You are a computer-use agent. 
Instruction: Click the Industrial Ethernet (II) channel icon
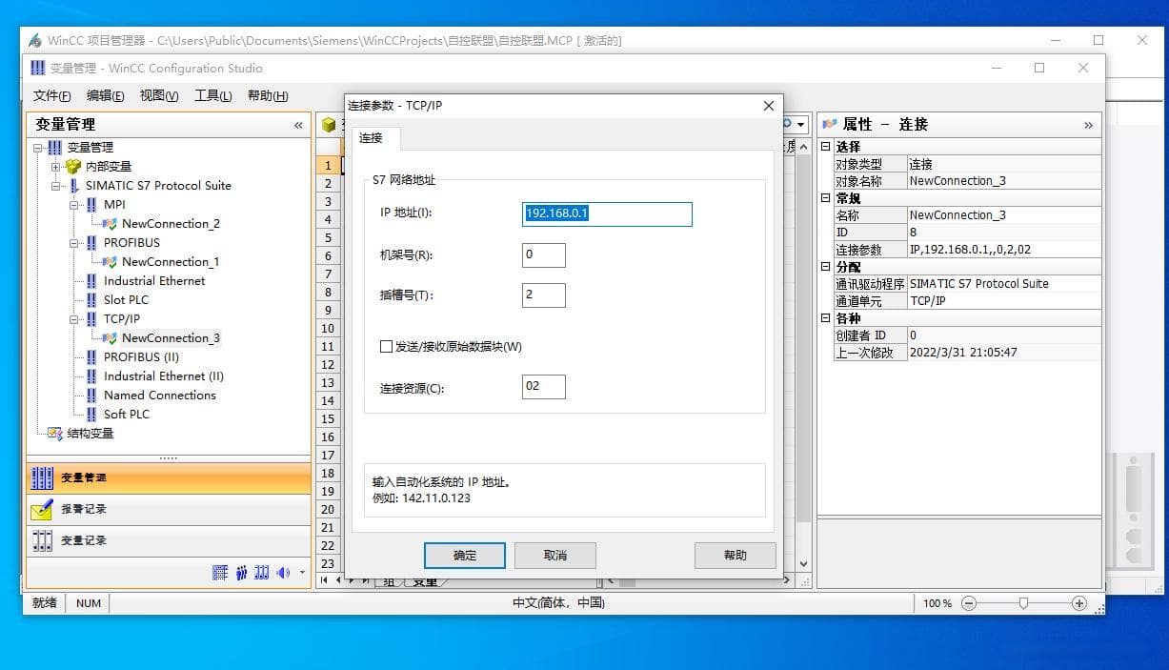pyautogui.click(x=91, y=376)
